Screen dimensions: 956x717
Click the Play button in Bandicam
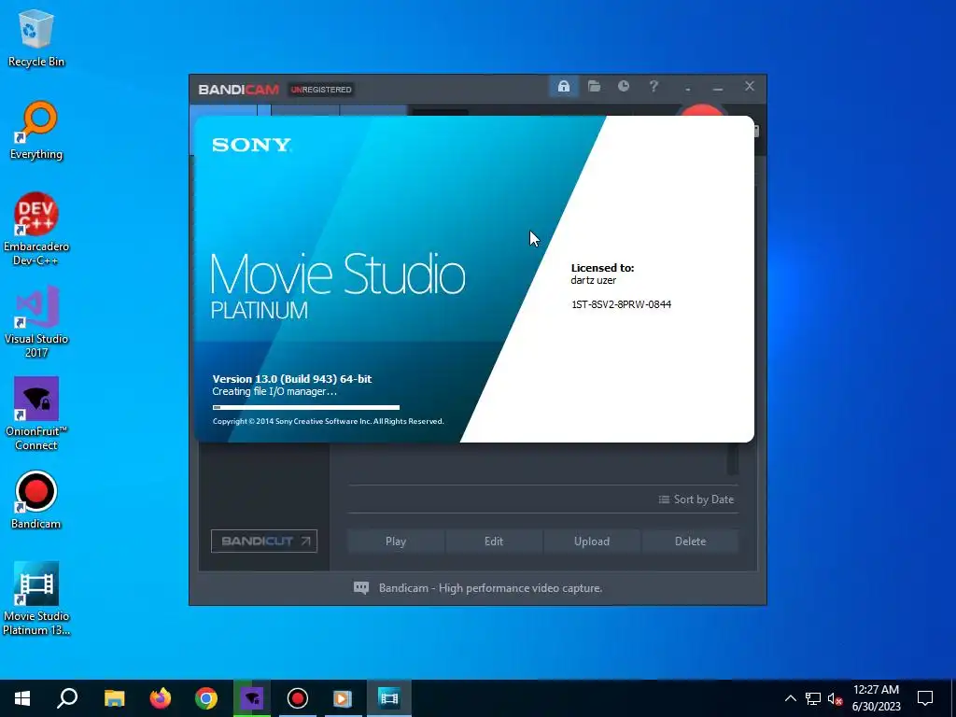click(396, 541)
